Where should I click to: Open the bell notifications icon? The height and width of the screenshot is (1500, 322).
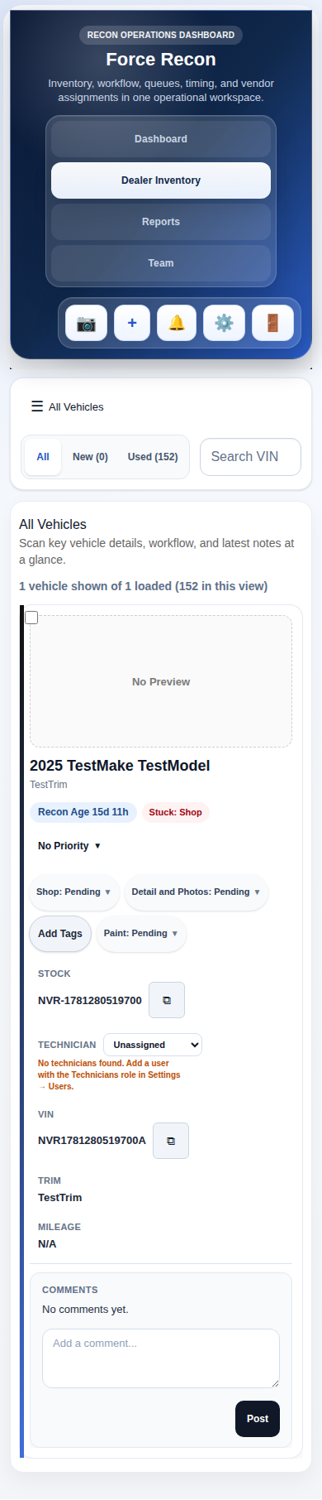[x=177, y=323]
